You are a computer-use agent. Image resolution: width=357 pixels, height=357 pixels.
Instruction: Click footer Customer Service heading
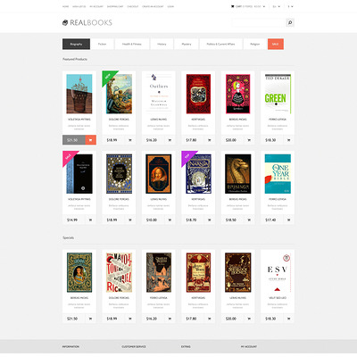pyautogui.click(x=134, y=346)
